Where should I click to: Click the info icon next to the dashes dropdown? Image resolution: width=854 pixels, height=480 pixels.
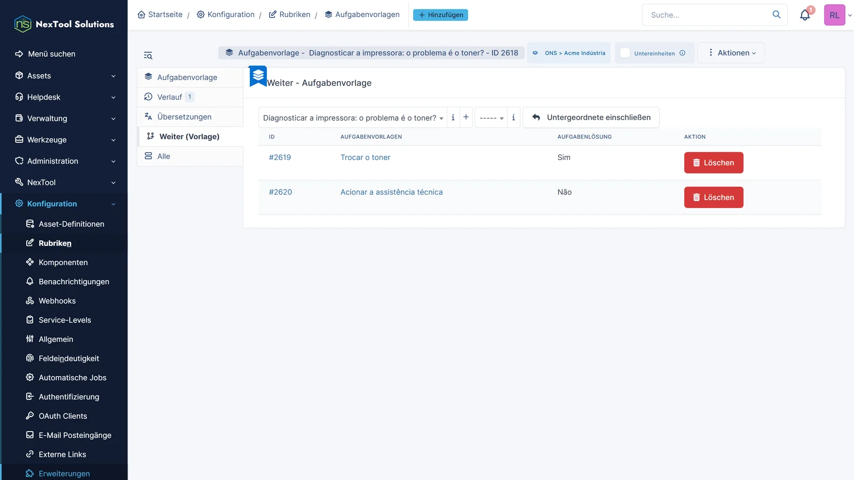click(x=513, y=117)
